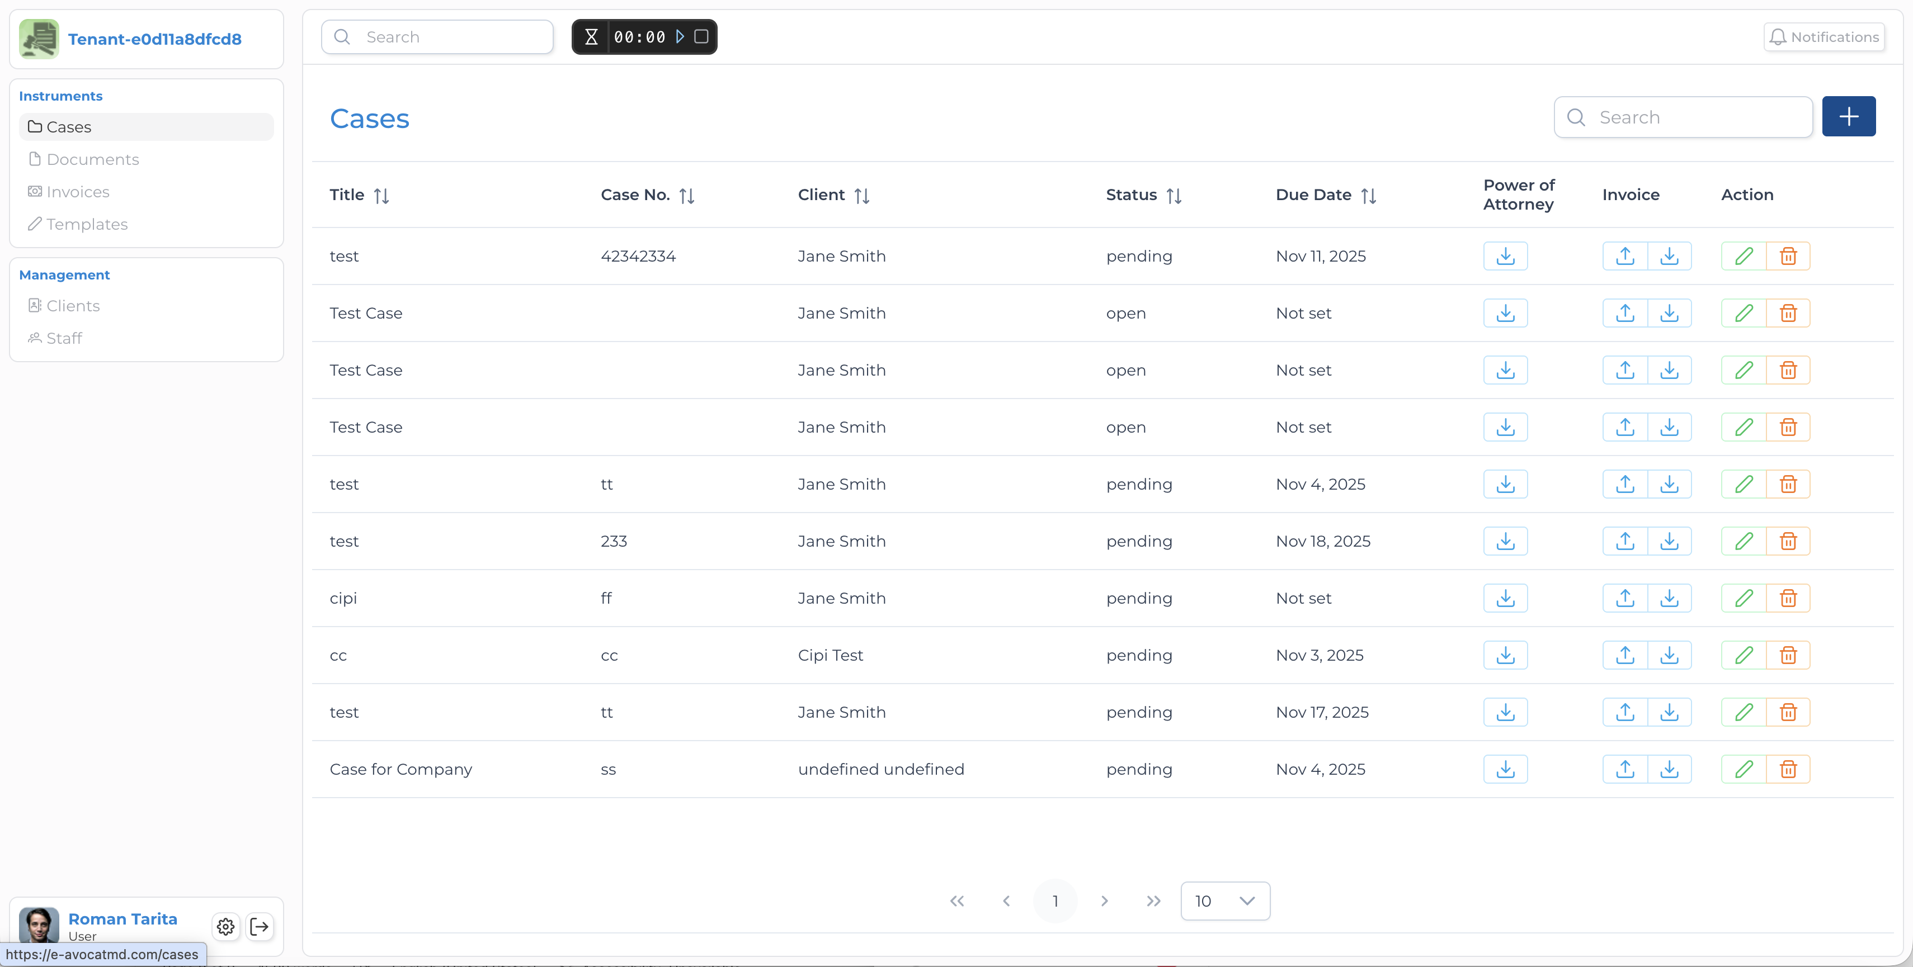
Task: Open rows-per-page dropdown showing 10
Action: [1224, 901]
